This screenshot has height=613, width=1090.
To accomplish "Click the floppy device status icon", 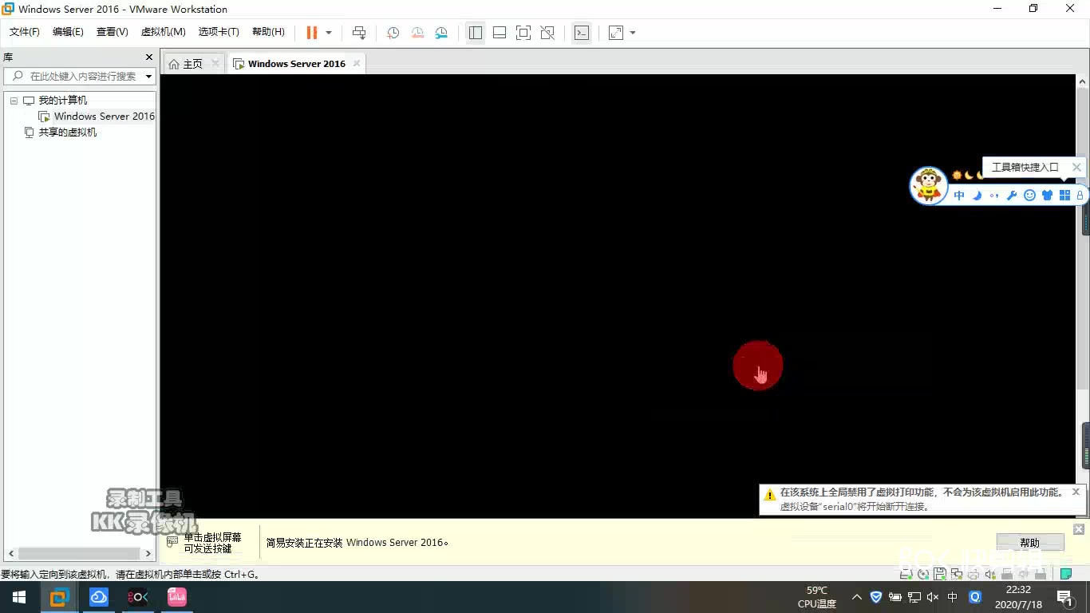I will point(940,574).
